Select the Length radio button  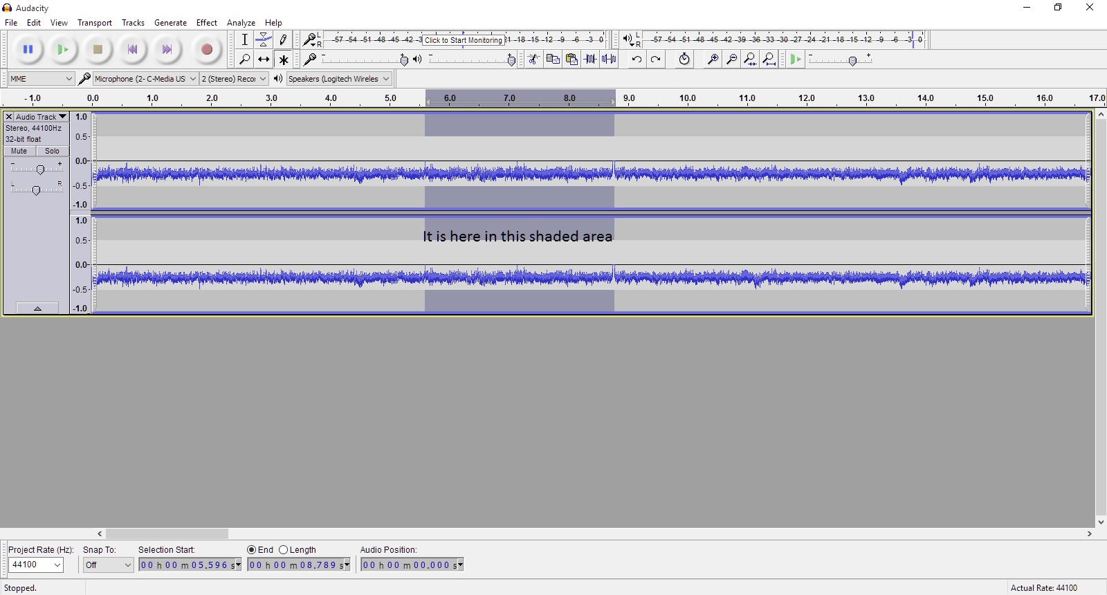pyautogui.click(x=284, y=550)
